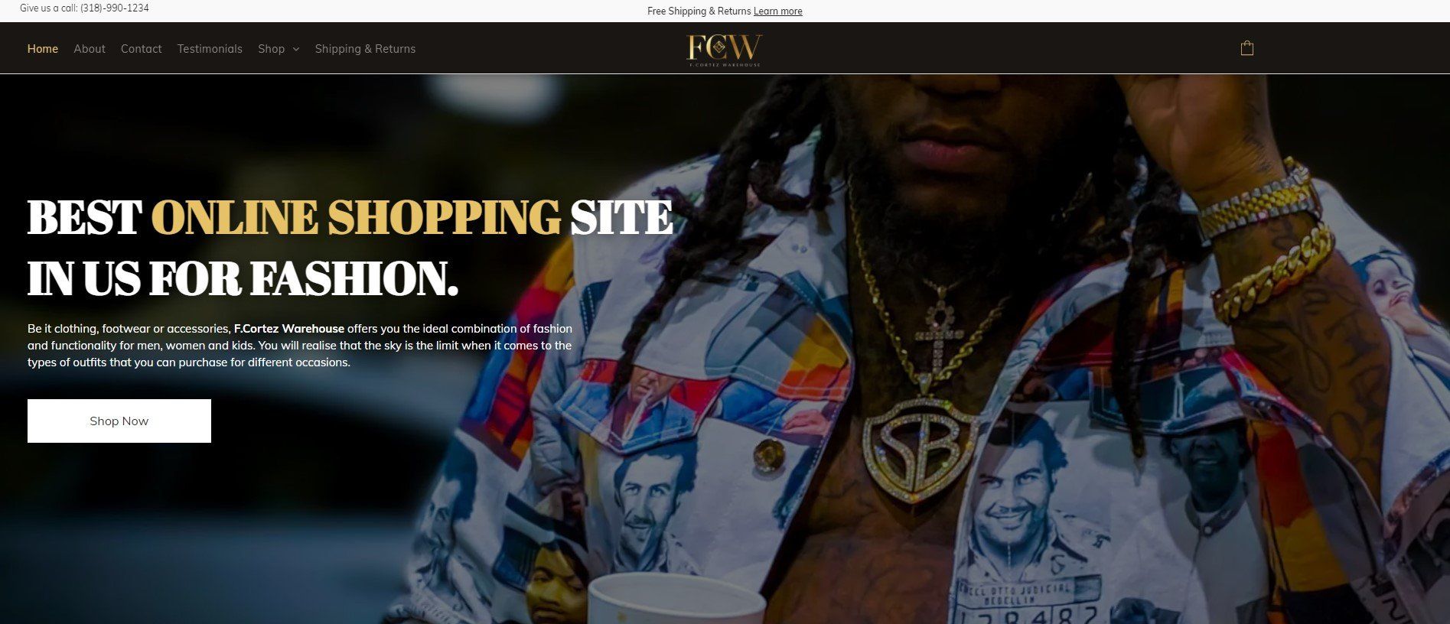Click the Shop Now button
This screenshot has width=1450, height=624.
[119, 421]
